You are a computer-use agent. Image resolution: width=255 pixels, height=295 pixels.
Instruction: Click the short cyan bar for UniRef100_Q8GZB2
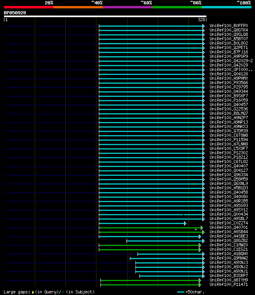(x=165, y=241)
